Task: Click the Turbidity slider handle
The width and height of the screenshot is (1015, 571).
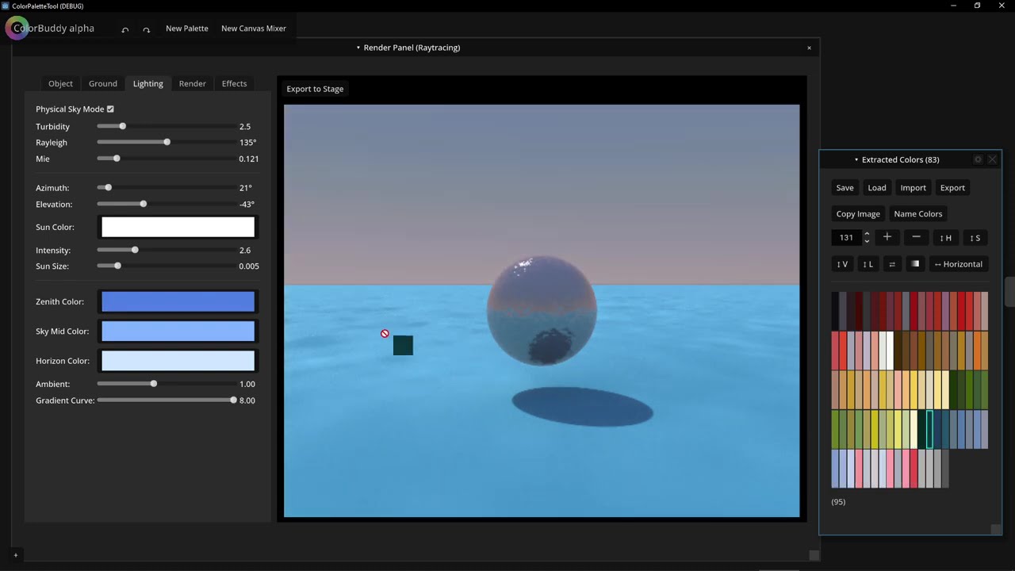Action: tap(122, 126)
